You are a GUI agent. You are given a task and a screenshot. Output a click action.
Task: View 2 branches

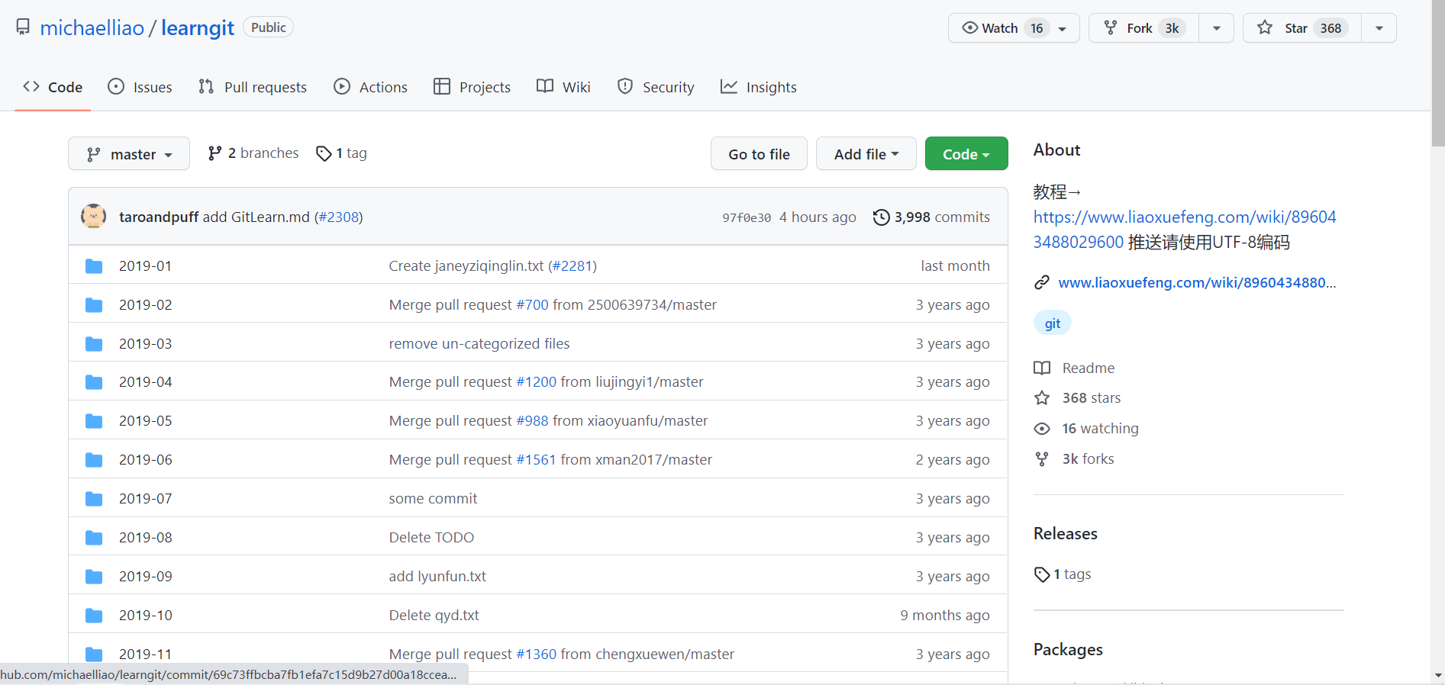click(x=253, y=153)
